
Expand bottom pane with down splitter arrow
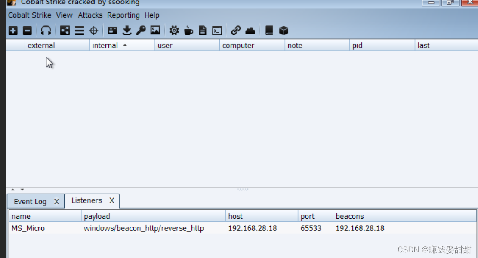[x=22, y=190]
